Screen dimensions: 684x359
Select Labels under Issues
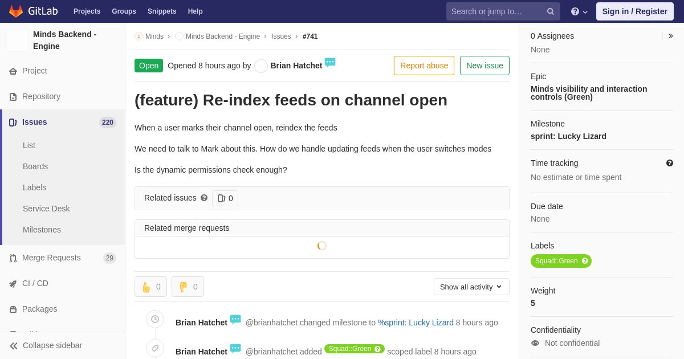35,187
